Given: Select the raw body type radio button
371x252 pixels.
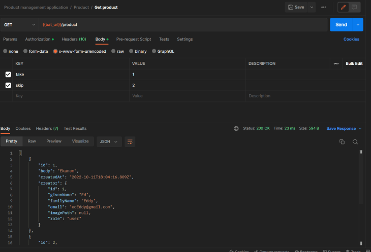Looking at the screenshot, I should pos(113,51).
